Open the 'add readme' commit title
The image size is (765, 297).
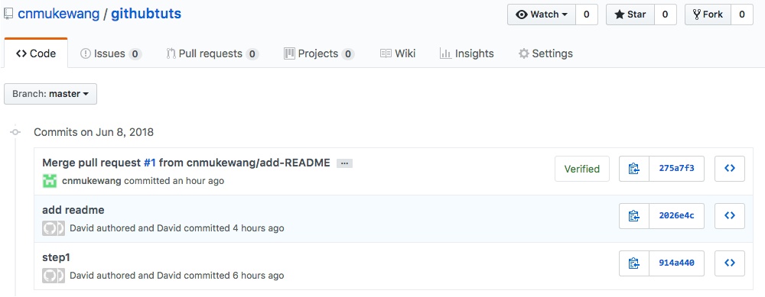[73, 210]
